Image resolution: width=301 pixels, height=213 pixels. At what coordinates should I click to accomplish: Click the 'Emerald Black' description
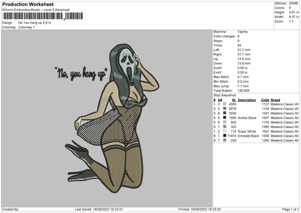[x=248, y=136]
